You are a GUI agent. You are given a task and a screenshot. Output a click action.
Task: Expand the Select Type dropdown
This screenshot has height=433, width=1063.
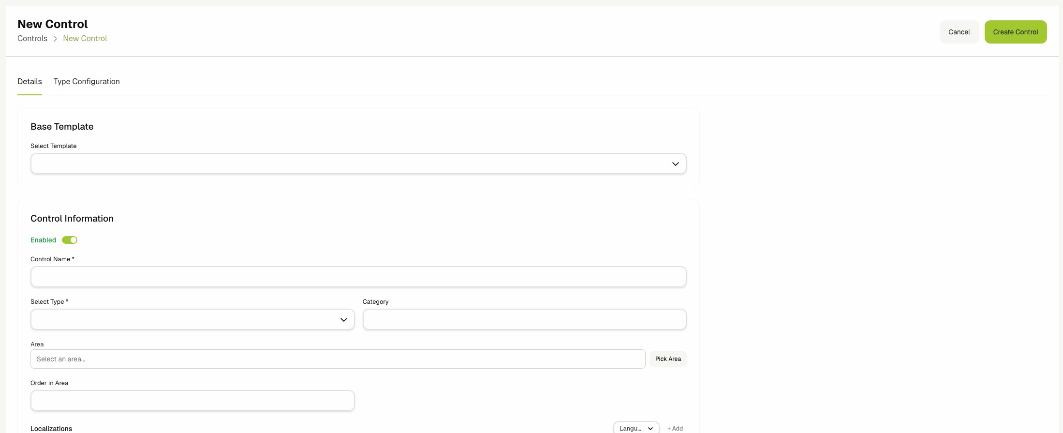point(192,319)
